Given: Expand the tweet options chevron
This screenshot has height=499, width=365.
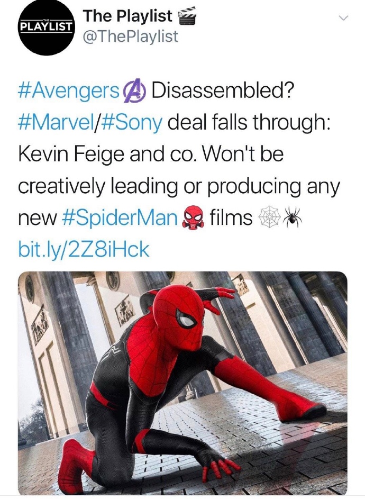Looking at the screenshot, I should 344,17.
